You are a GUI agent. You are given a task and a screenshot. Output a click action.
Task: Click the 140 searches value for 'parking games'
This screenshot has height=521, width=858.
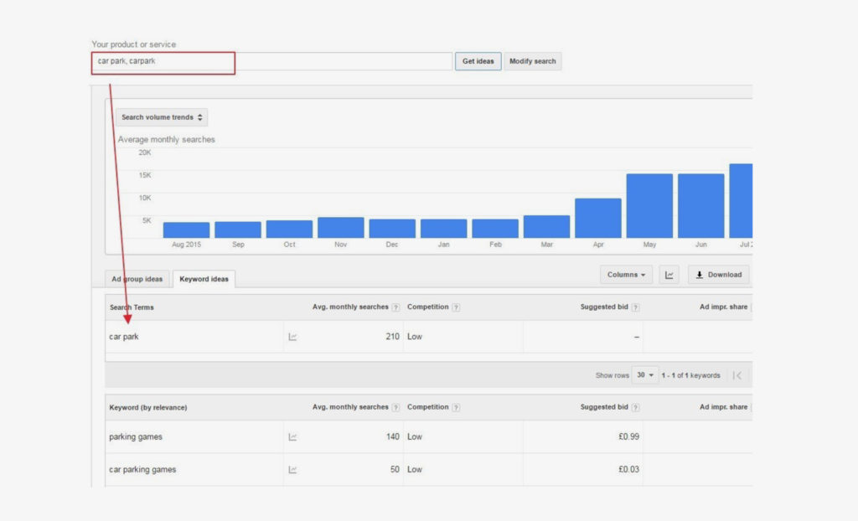392,436
